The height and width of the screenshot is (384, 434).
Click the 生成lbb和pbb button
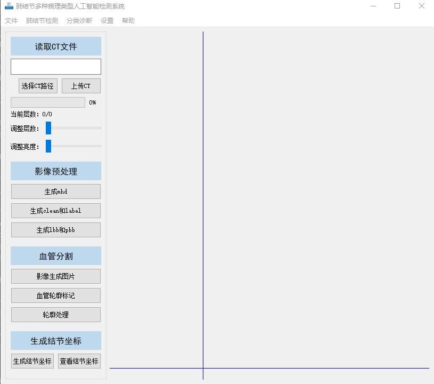[56, 230]
